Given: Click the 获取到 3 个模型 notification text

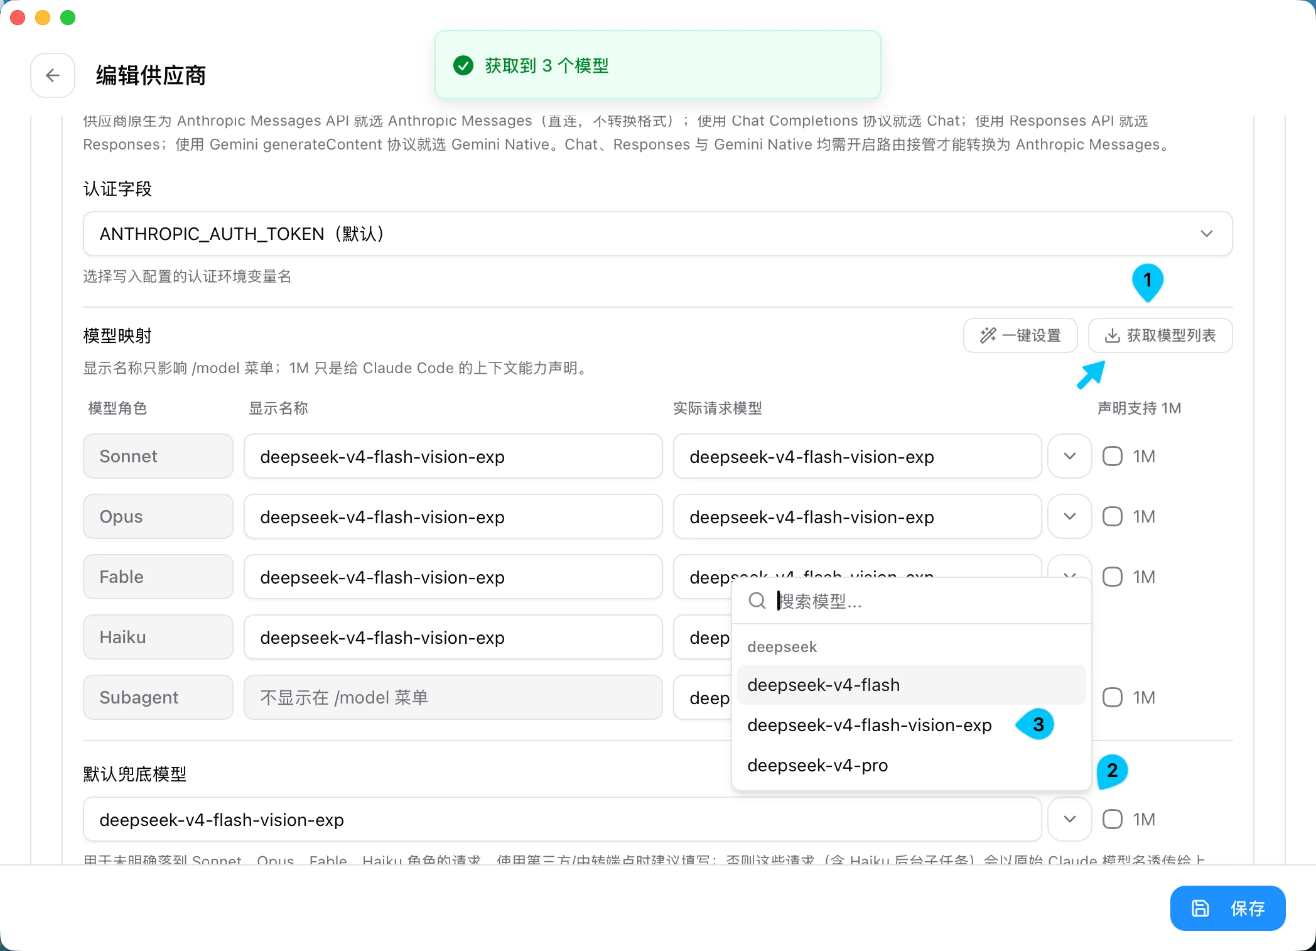Looking at the screenshot, I should coord(547,65).
